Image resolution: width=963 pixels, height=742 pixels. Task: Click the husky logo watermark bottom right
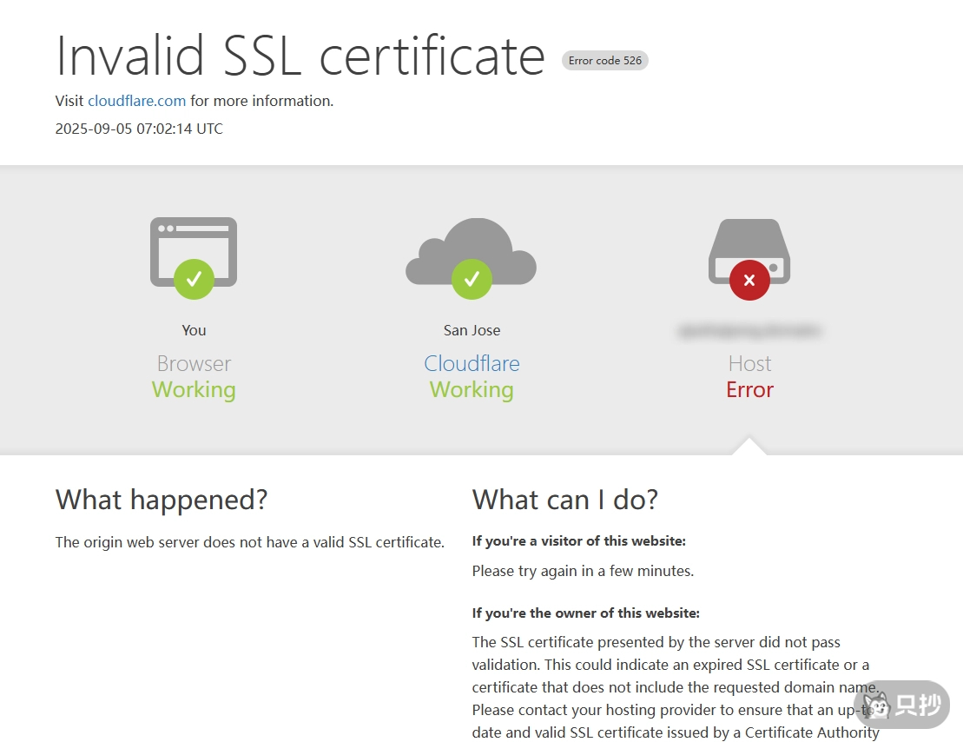click(x=900, y=706)
